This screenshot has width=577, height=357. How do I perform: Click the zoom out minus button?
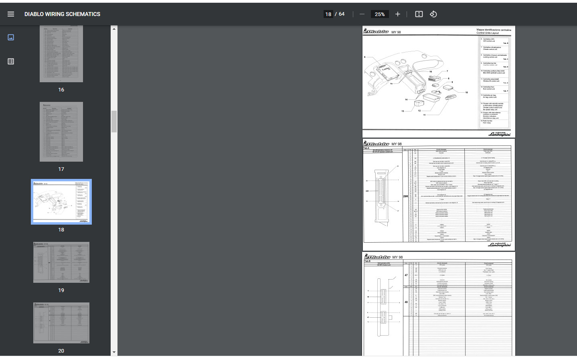click(x=362, y=14)
